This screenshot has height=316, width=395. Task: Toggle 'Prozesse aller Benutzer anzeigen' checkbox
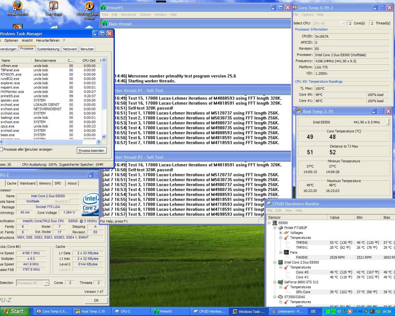click(1, 150)
